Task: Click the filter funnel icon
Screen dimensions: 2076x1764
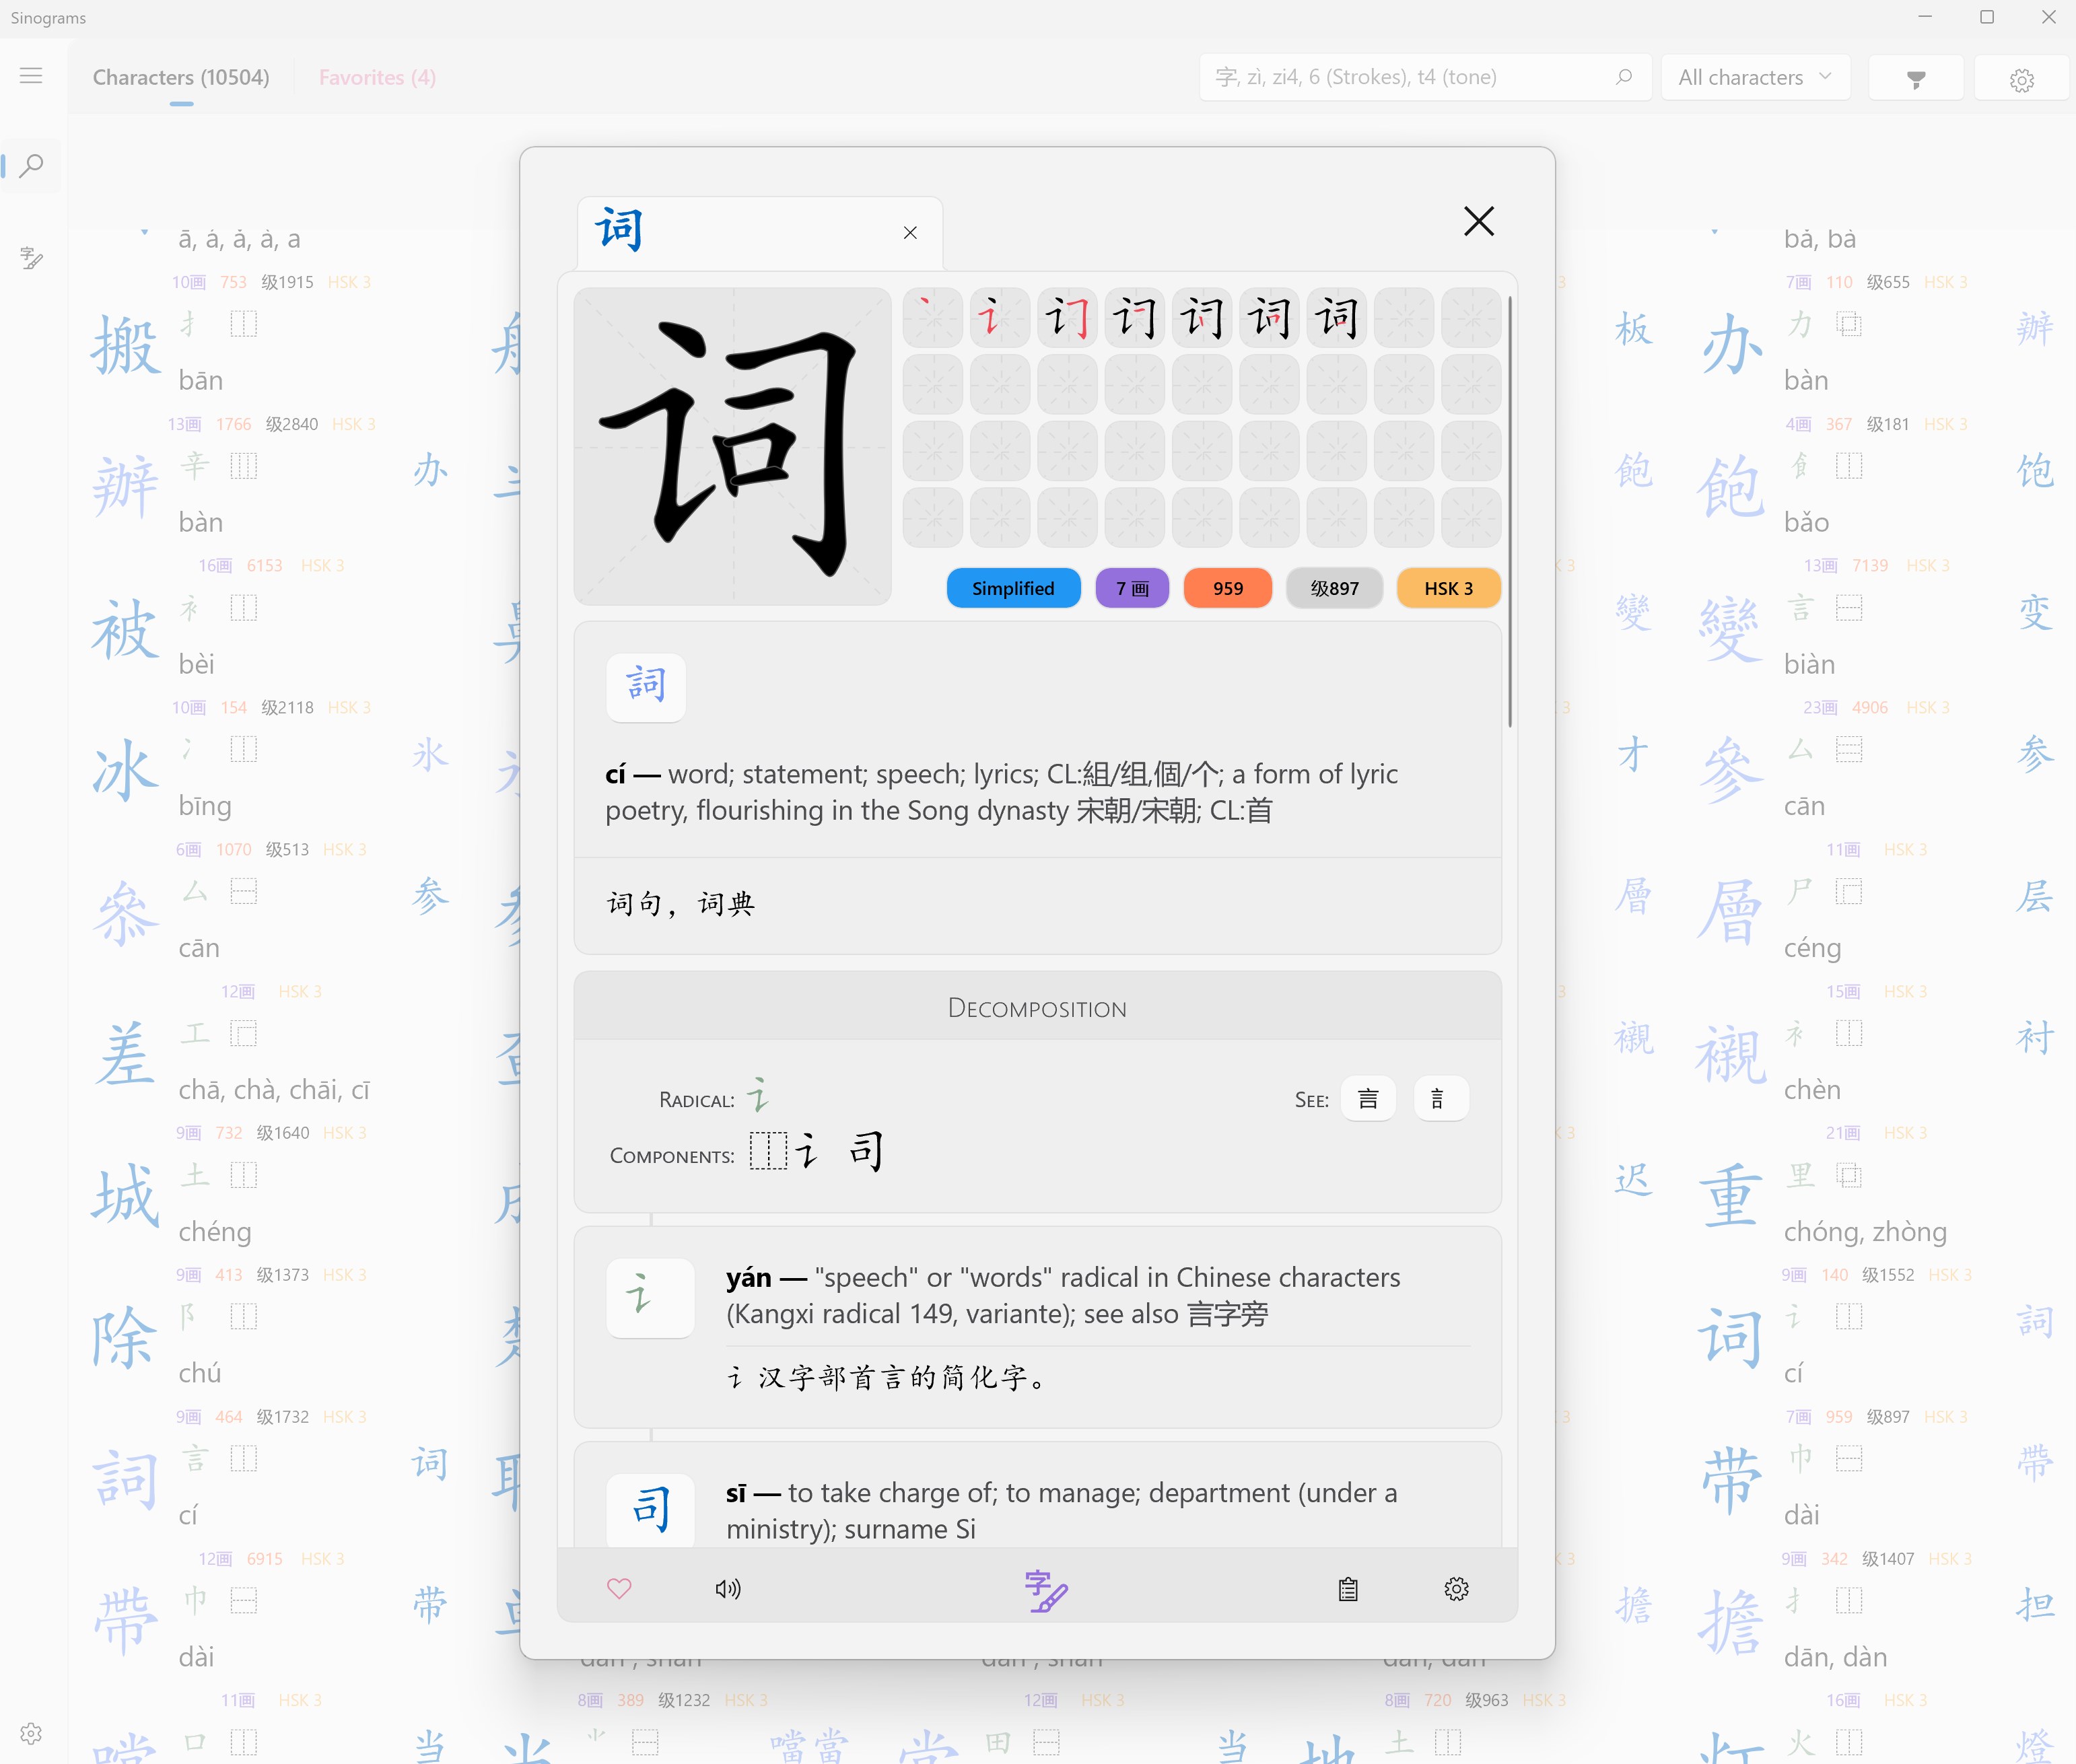Action: 1915,79
